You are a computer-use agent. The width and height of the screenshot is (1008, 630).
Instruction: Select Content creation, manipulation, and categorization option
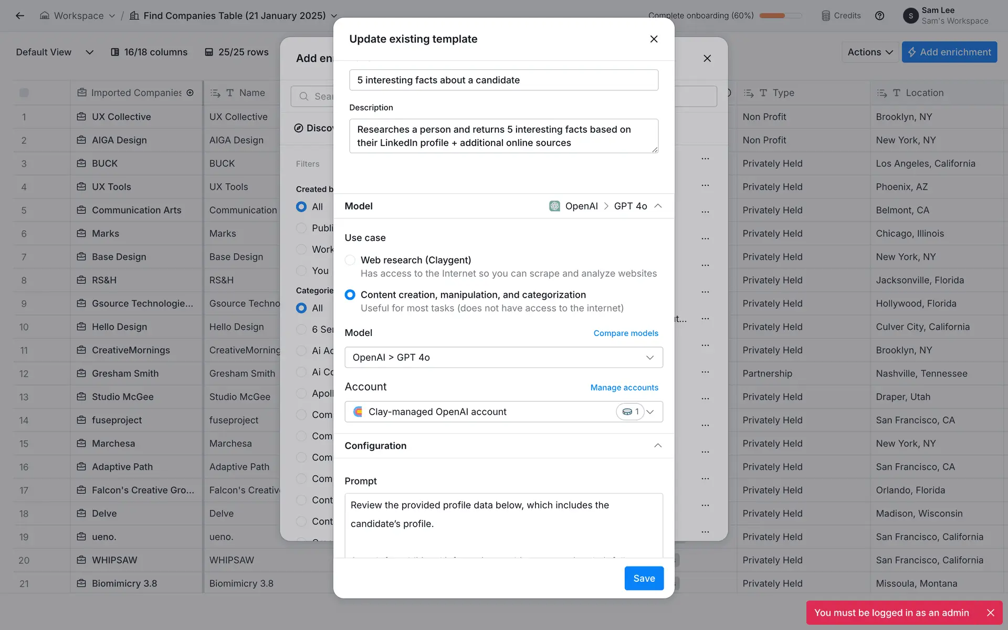pos(350,295)
